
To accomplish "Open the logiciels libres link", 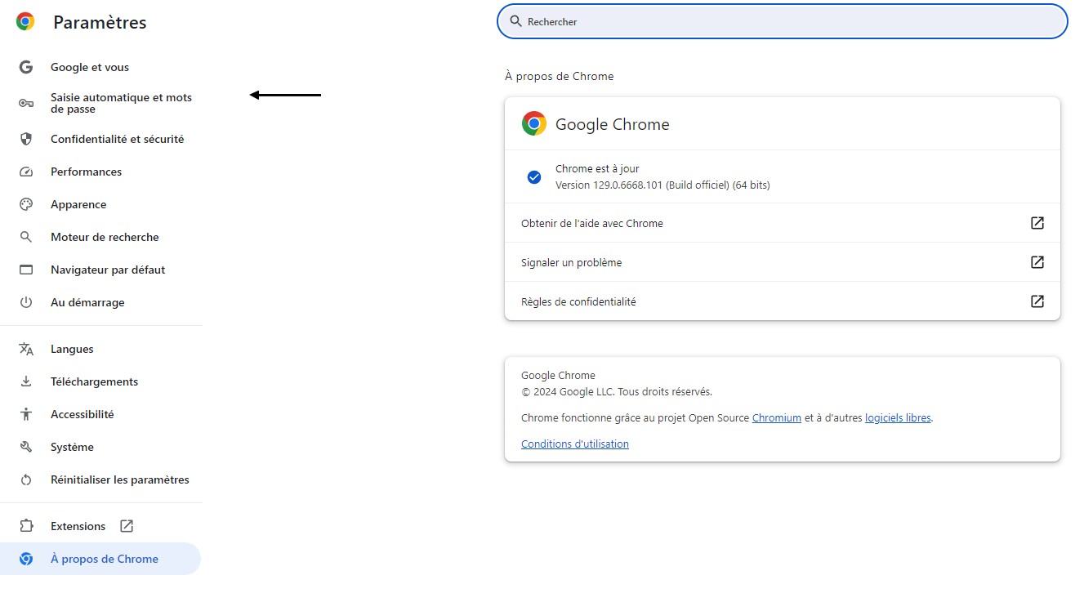I will coord(898,417).
